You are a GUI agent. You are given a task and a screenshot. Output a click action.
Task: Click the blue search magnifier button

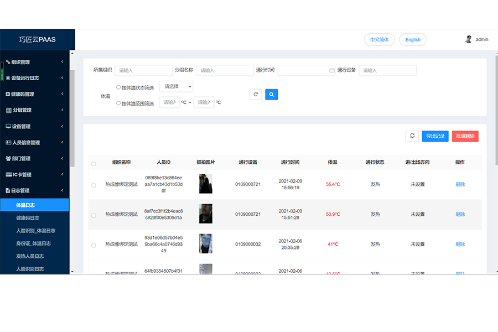[x=271, y=95]
